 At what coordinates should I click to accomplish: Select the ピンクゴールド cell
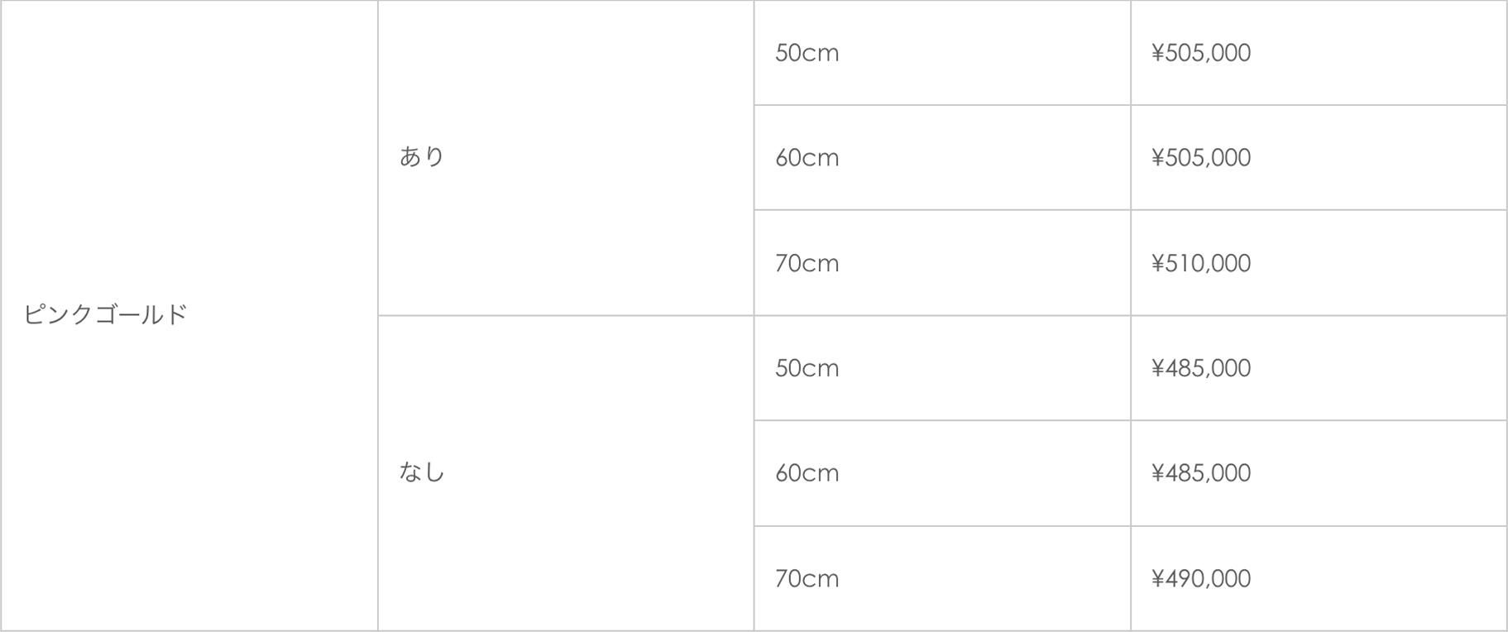click(x=189, y=315)
